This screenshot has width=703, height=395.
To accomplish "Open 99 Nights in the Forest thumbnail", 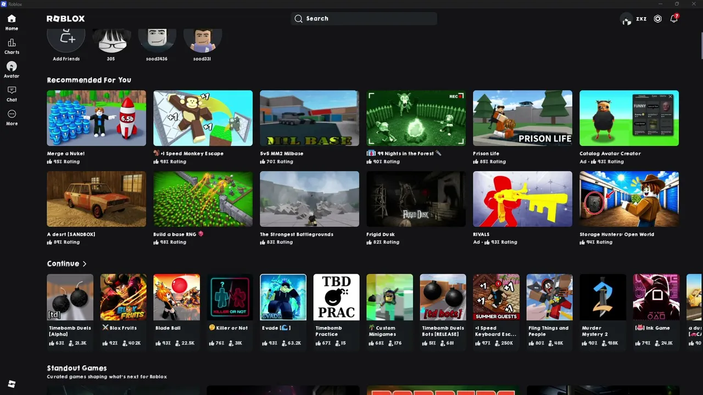I will [x=416, y=118].
